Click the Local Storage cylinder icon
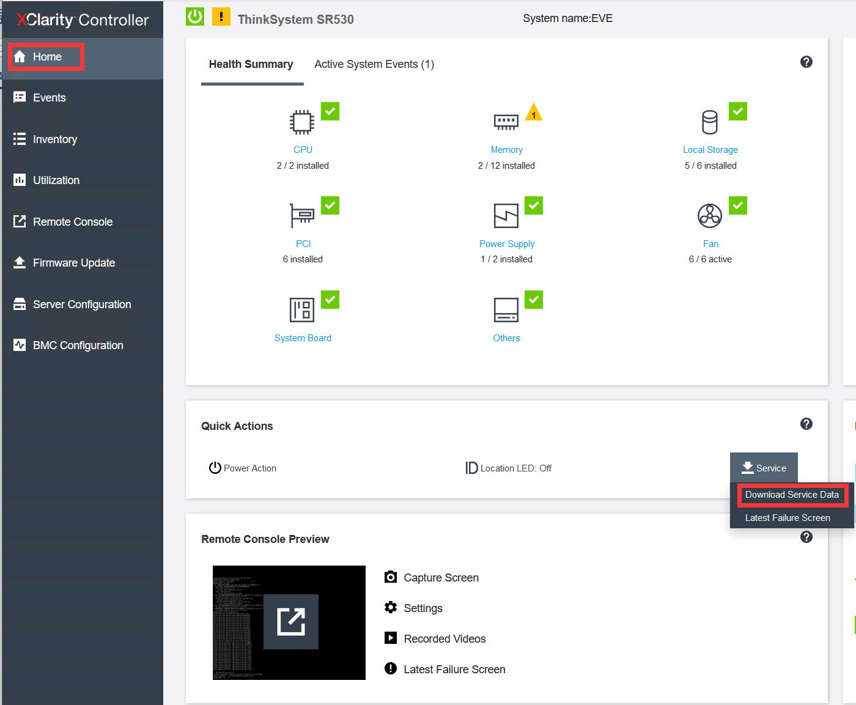The image size is (856, 705). pos(709,122)
